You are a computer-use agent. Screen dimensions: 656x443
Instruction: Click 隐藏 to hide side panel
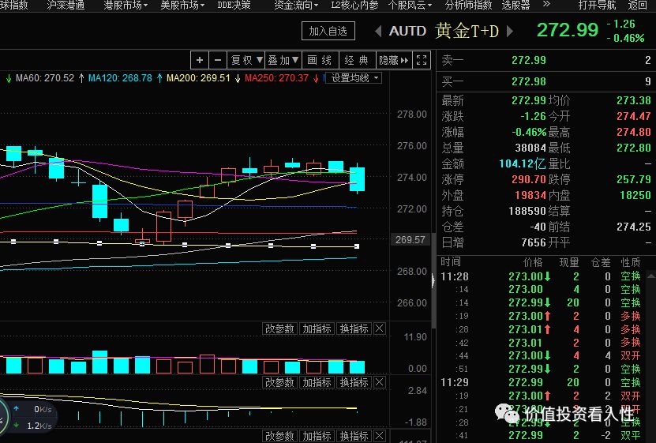tap(394, 60)
